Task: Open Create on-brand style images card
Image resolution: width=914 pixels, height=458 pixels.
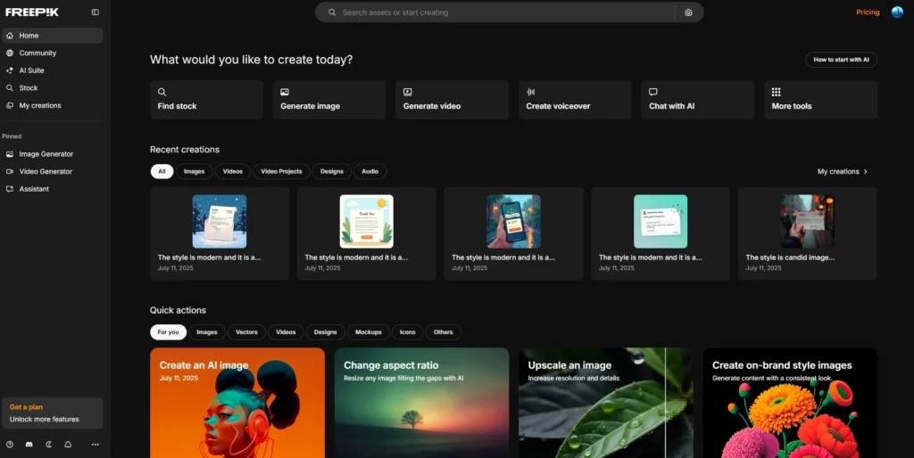Action: pyautogui.click(x=790, y=403)
